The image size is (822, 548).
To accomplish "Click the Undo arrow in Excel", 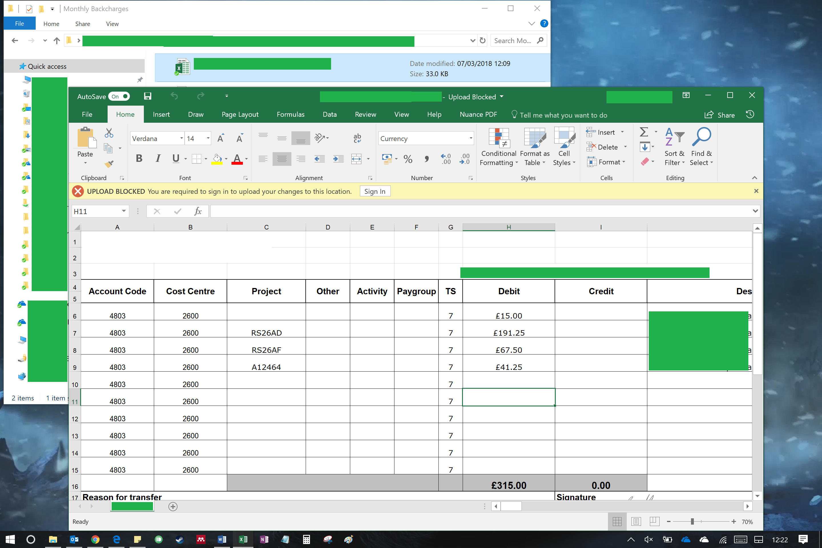I will pos(174,96).
